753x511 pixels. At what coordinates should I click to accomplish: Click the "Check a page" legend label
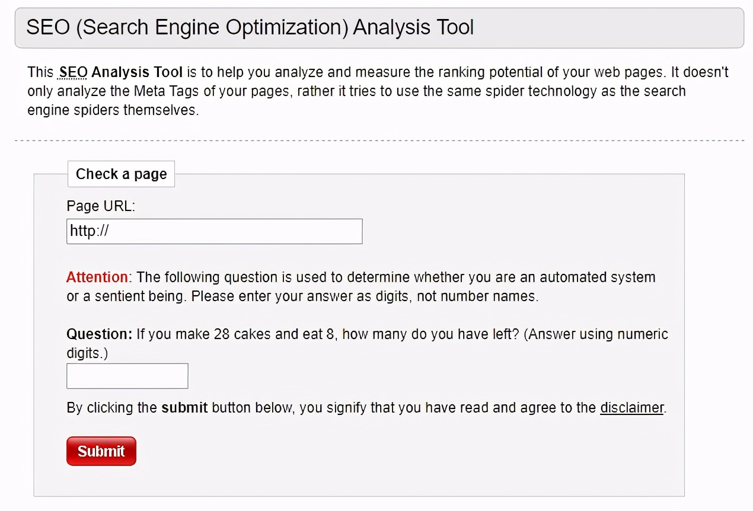pos(121,174)
